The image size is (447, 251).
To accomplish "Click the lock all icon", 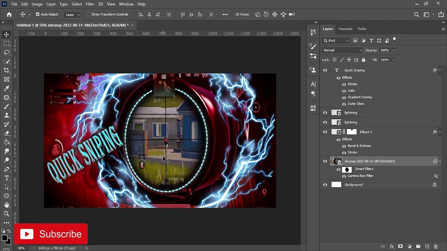I will click(x=364, y=60).
